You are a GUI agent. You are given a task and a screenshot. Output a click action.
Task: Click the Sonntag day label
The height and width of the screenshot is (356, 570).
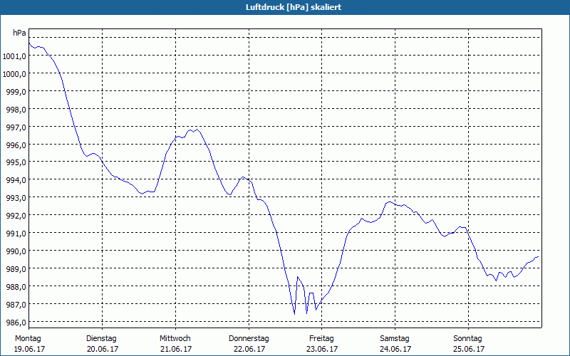(x=468, y=339)
